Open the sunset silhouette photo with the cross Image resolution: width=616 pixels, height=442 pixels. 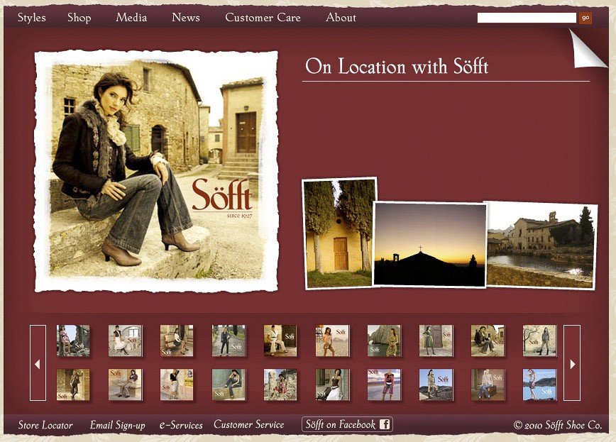[429, 244]
